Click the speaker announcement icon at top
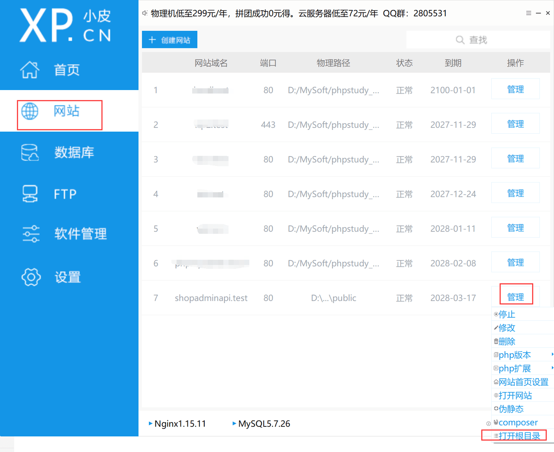The image size is (554, 452). pos(145,13)
